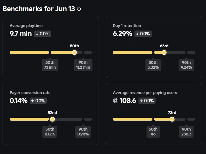The height and width of the screenshot is (154, 206).
Task: Click the Payer conversion 52nd percentile marker
Action: (x=52, y=119)
